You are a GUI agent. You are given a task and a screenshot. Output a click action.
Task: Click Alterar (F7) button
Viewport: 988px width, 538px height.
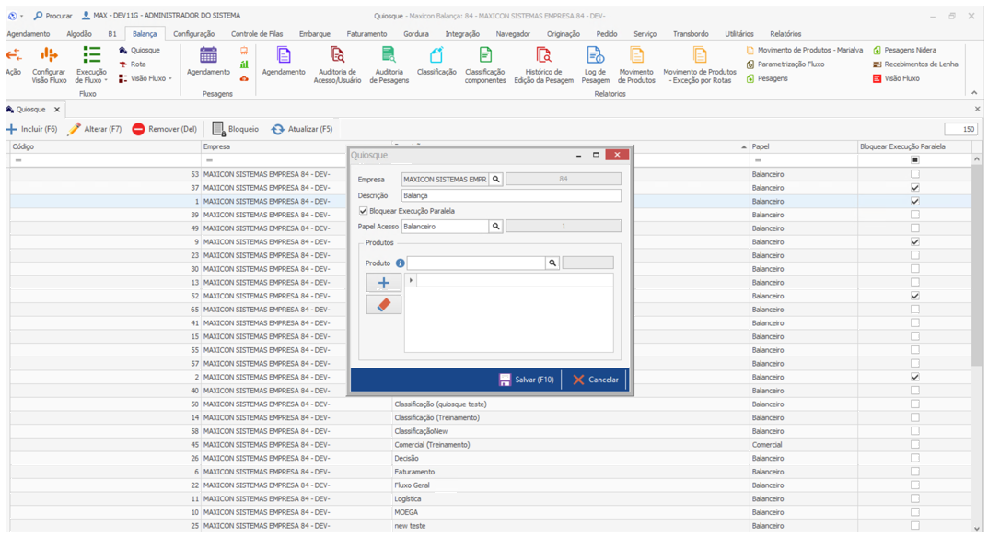(95, 129)
